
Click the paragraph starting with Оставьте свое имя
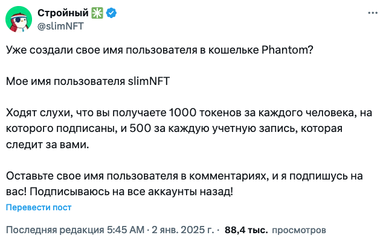pyautogui.click(x=184, y=184)
